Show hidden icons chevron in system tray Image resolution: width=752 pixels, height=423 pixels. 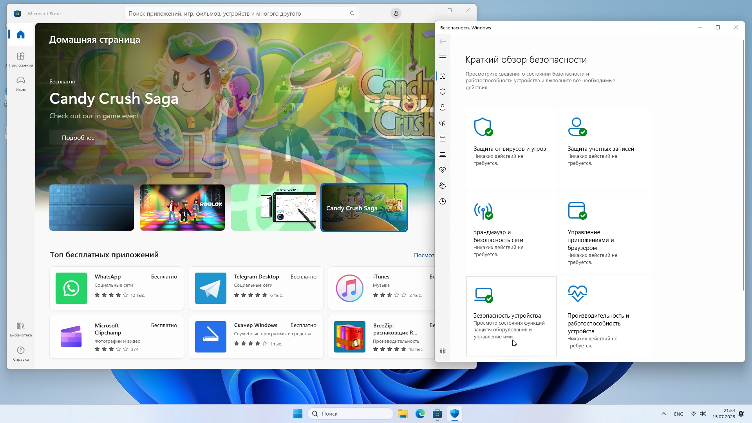663,414
